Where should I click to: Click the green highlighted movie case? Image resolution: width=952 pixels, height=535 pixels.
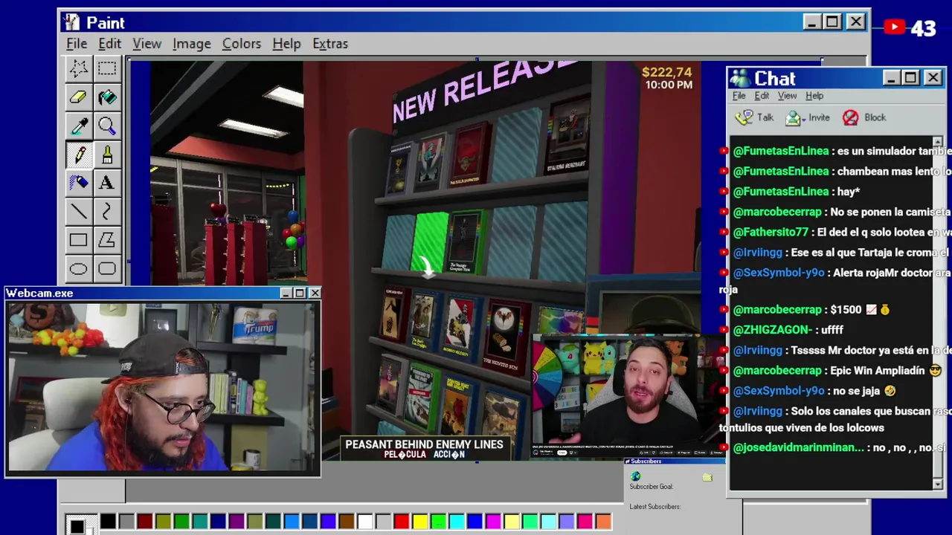(429, 242)
